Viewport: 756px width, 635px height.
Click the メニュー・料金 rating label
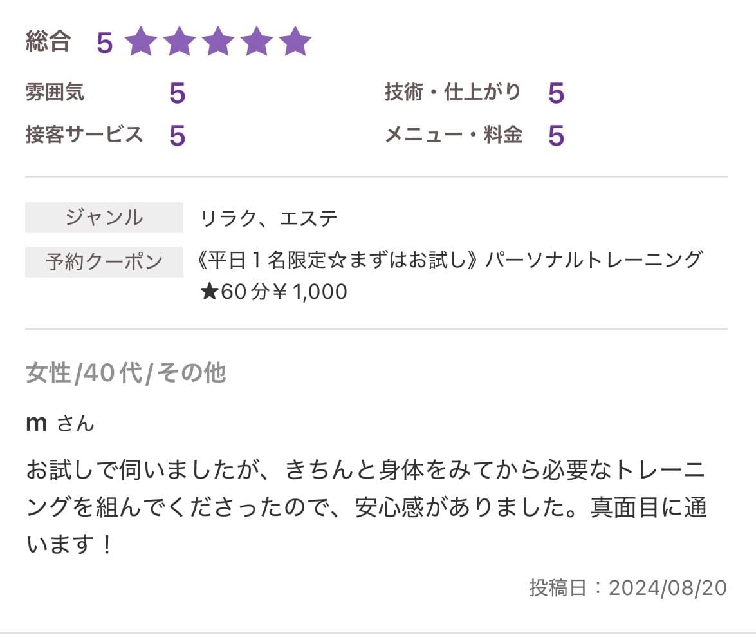point(453,135)
